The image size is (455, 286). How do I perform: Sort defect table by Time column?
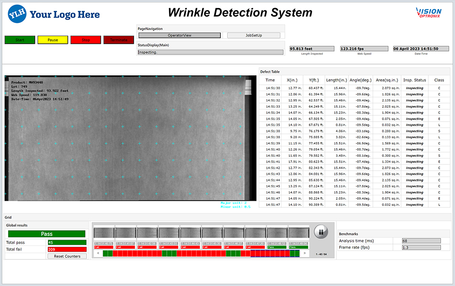tap(270, 80)
